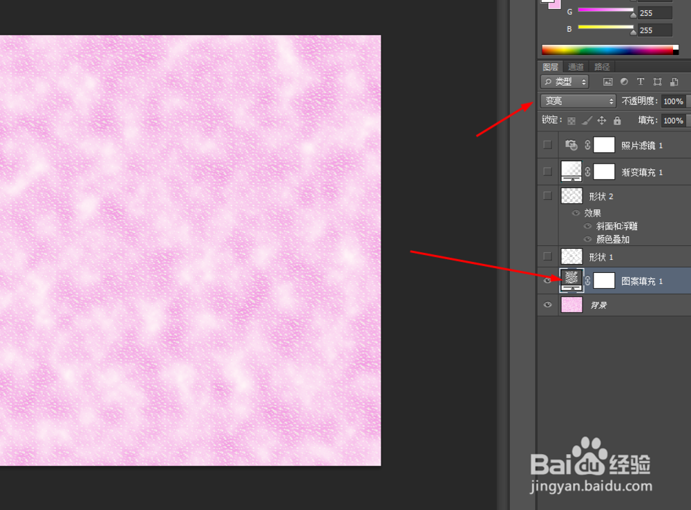Viewport: 691px width, 510px height.
Task: Toggle visibility of 形状 1 layer
Action: coord(547,256)
